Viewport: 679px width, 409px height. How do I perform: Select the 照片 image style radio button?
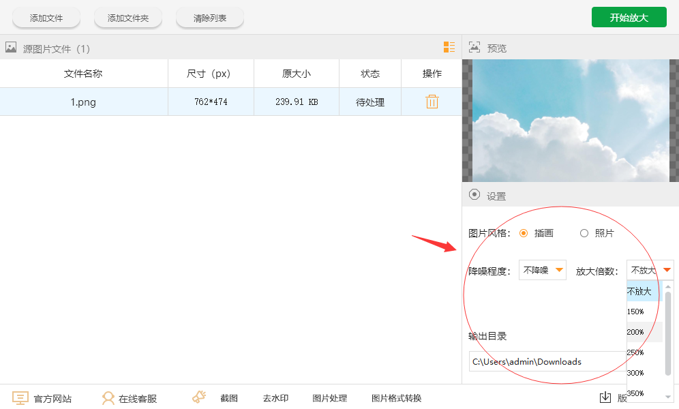(584, 233)
